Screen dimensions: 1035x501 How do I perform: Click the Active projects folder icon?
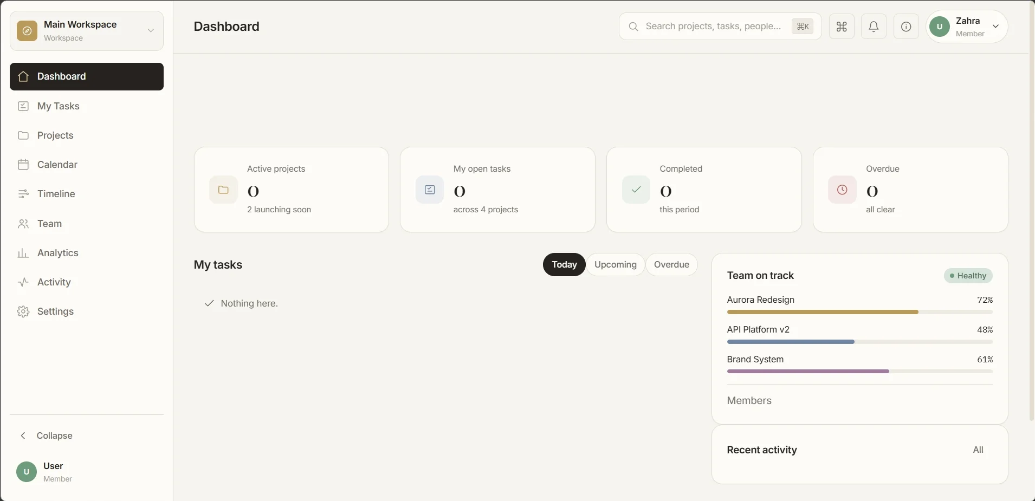click(x=223, y=190)
